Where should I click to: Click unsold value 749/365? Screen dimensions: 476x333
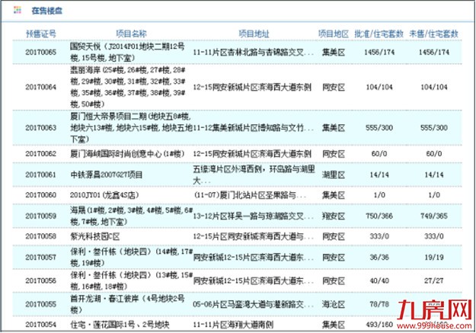[x=434, y=216]
